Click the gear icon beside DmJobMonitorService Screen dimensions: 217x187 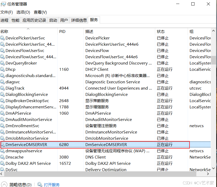coord(3,138)
